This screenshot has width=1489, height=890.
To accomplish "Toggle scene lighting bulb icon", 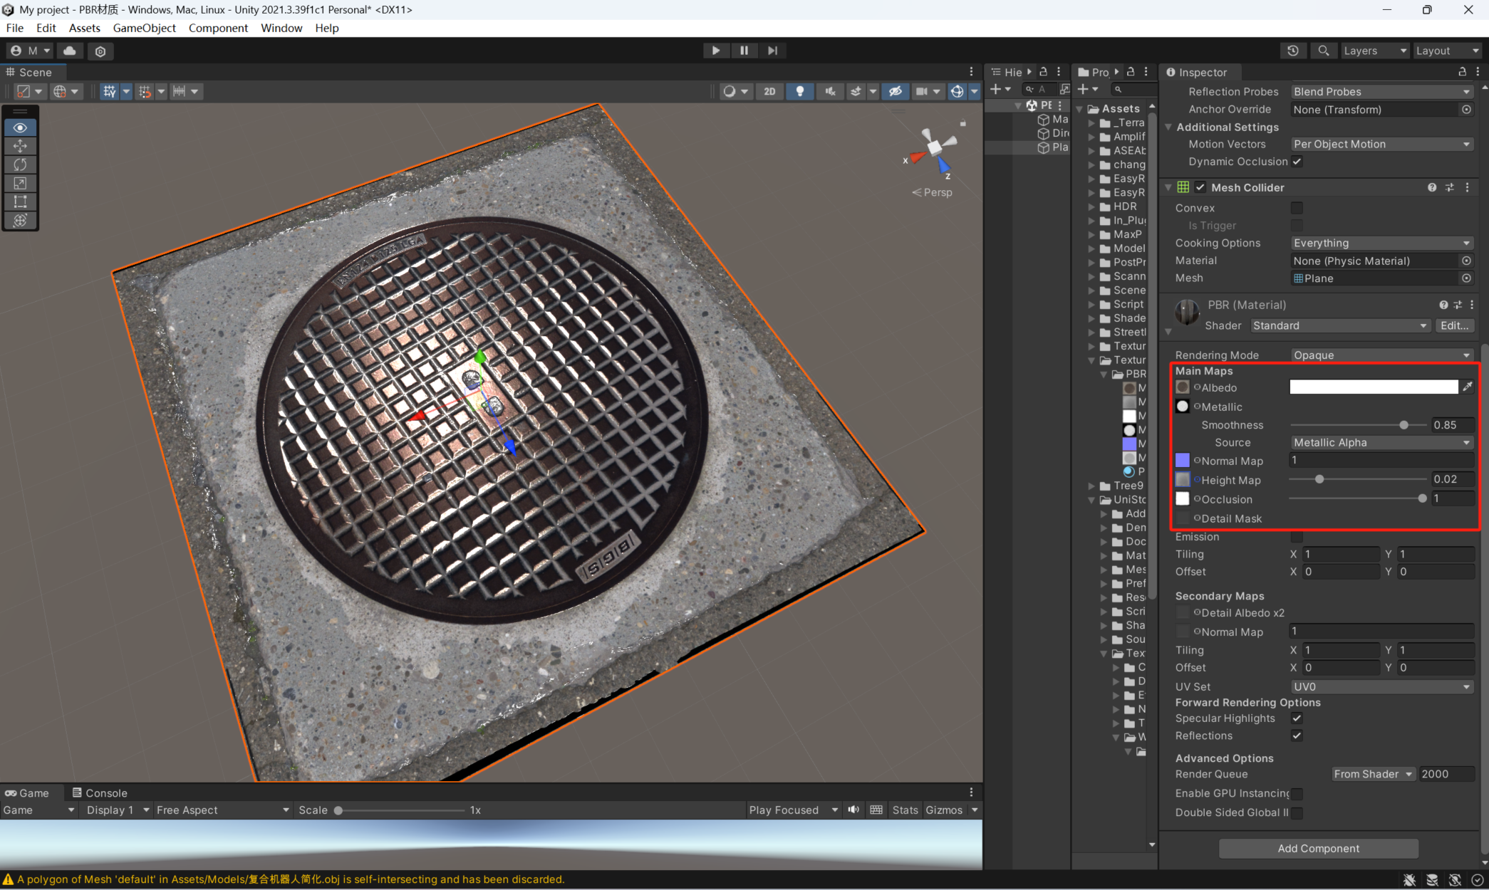I will [x=799, y=91].
